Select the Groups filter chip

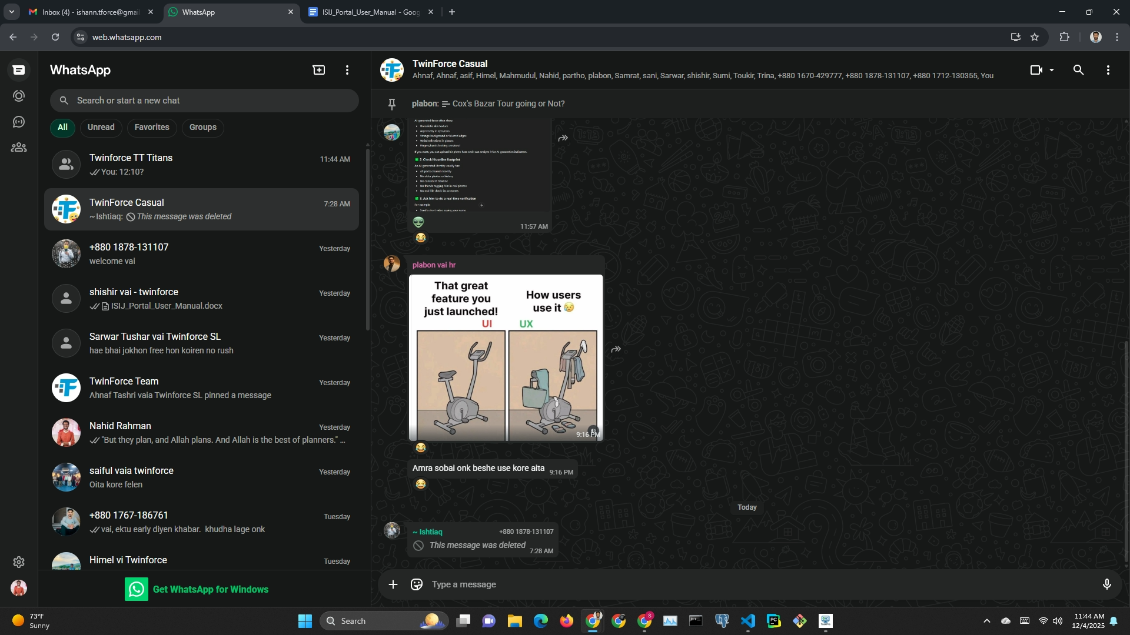pyautogui.click(x=203, y=127)
